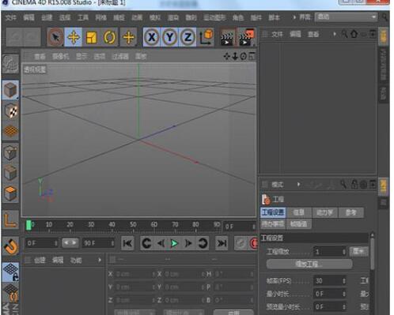This screenshot has width=394, height=315.
Task: Open the first menu in the menu bar
Action: 11,17
